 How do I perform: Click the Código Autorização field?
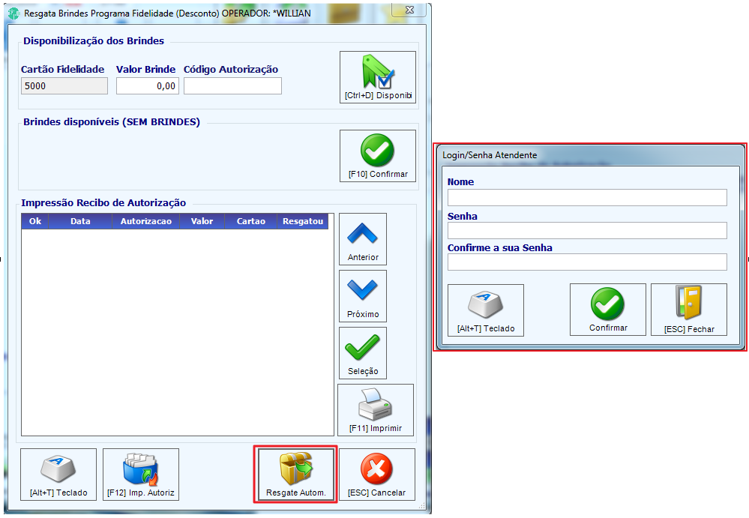pyautogui.click(x=232, y=86)
